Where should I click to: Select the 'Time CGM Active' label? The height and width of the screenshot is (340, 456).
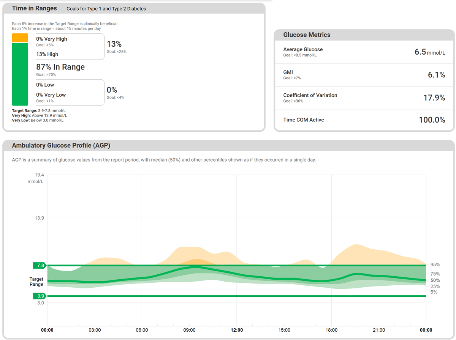(304, 120)
